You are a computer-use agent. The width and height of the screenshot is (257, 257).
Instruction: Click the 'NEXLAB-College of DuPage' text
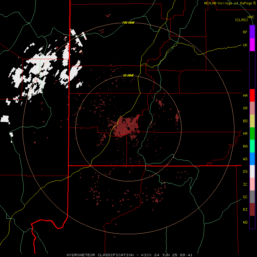point(228,3)
